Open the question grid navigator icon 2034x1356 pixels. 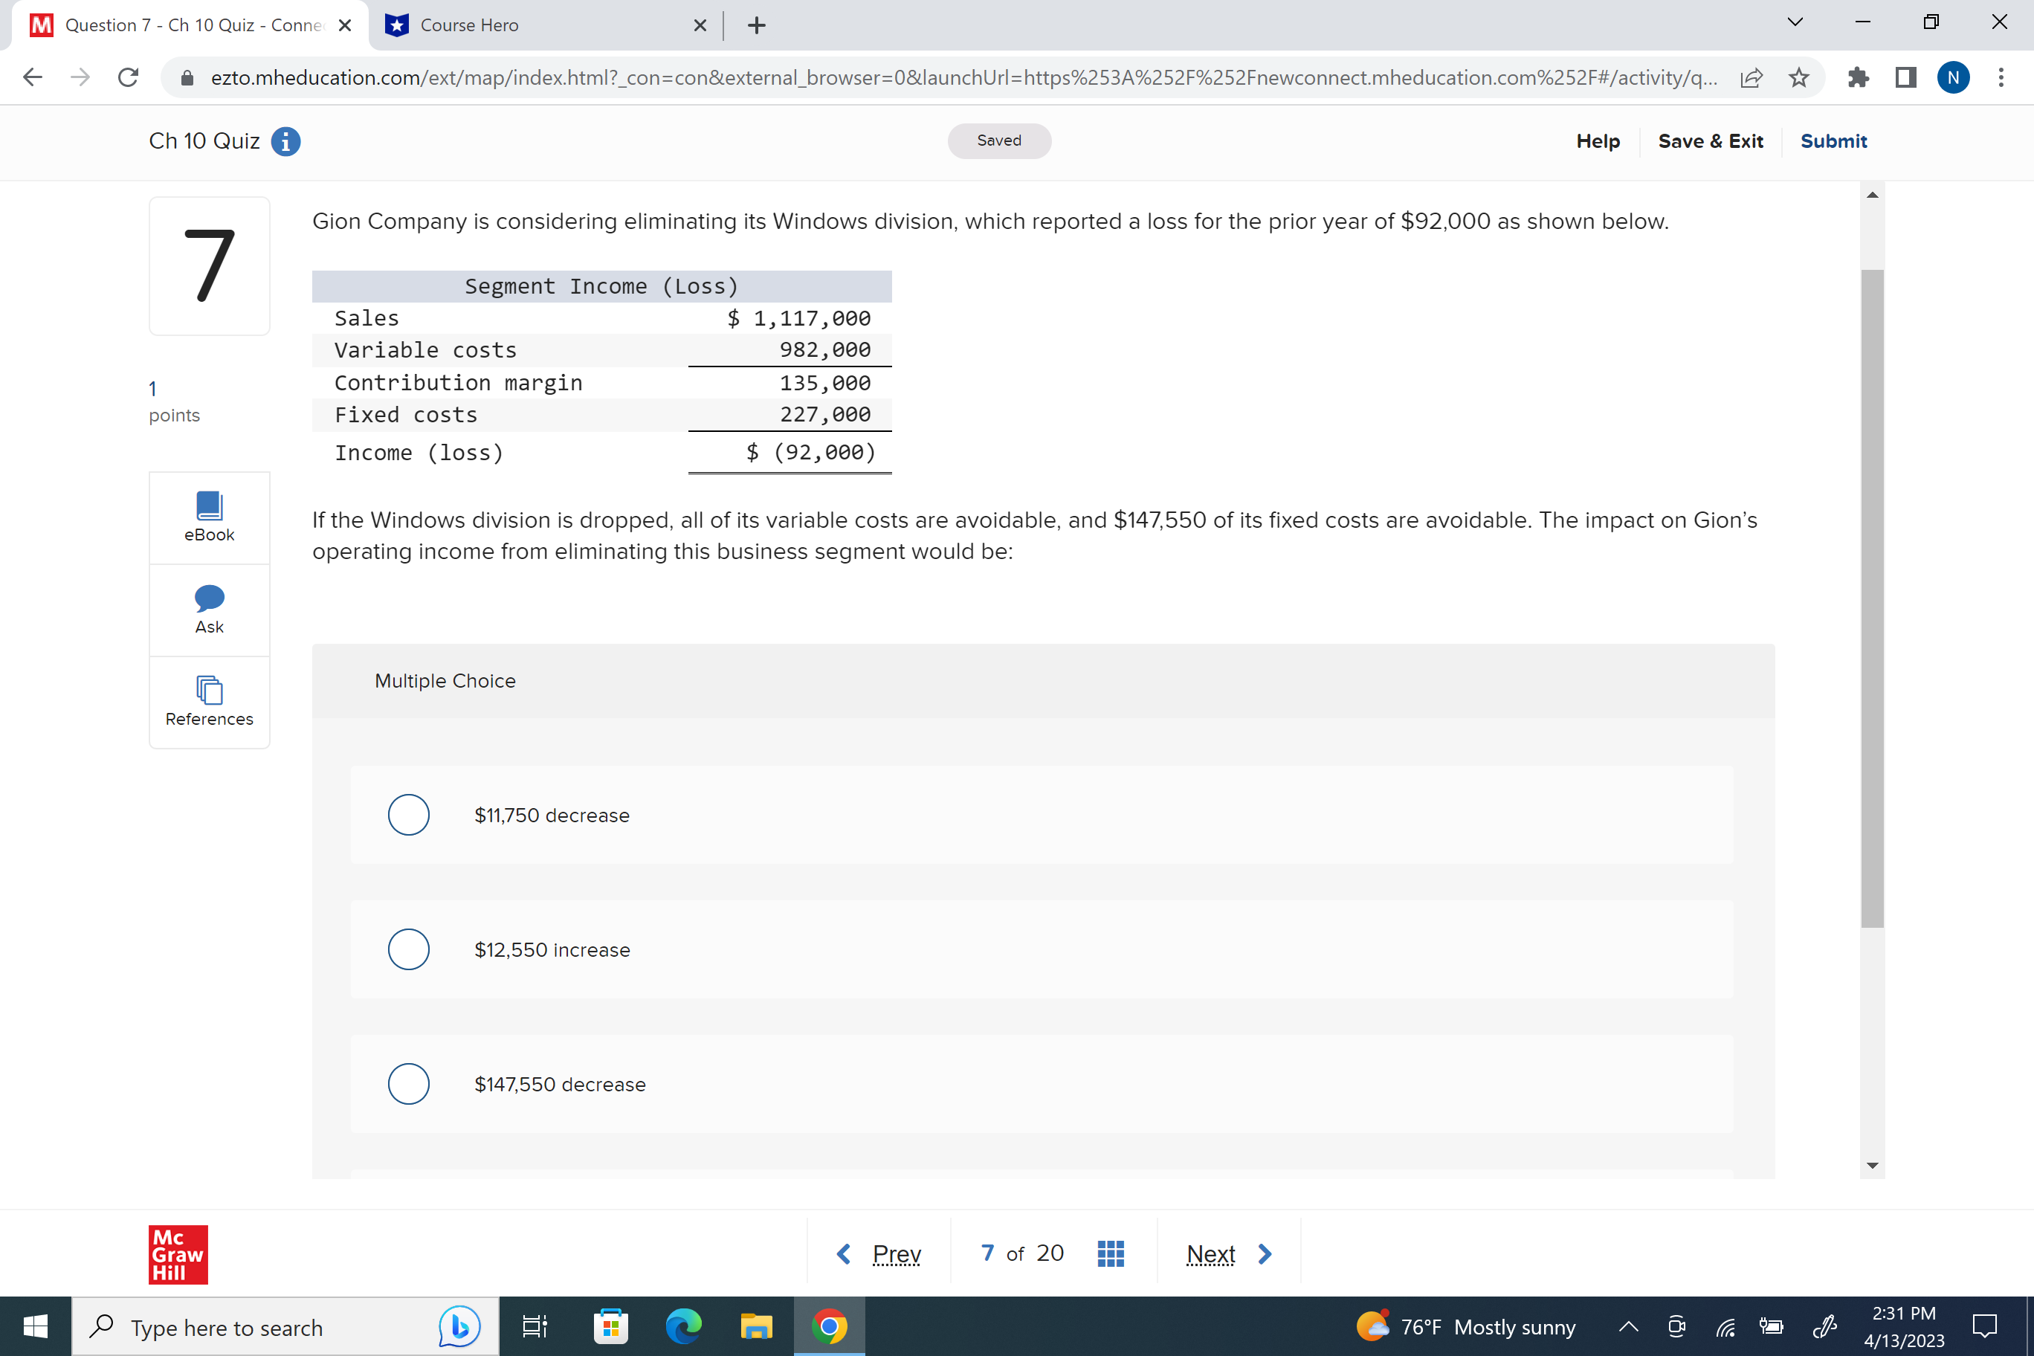coord(1111,1253)
